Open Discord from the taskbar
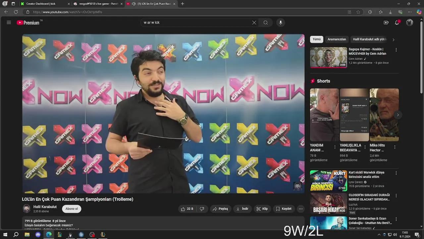The width and height of the screenshot is (424, 239). (x=38, y=235)
